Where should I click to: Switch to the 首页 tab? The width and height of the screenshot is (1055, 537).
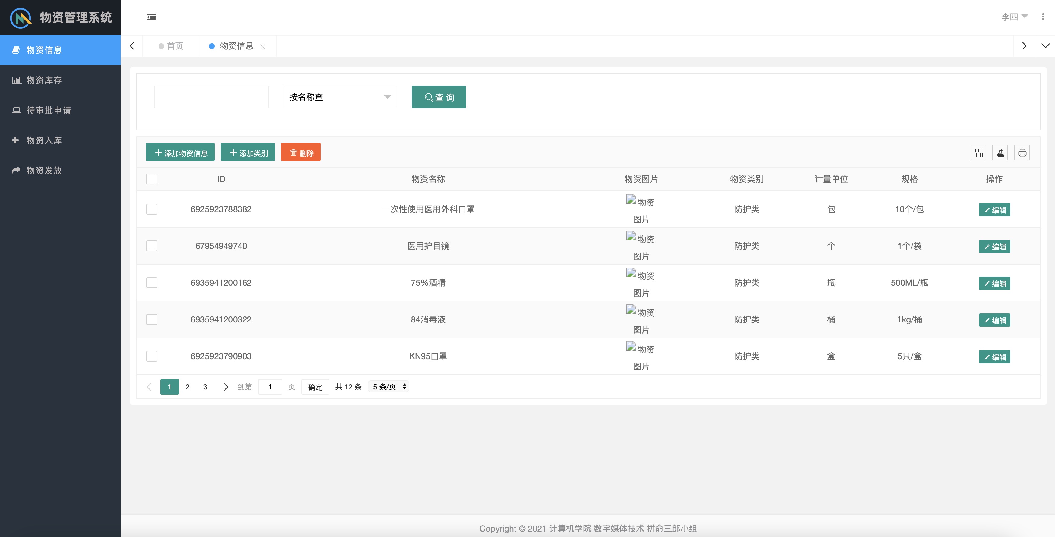pyautogui.click(x=171, y=46)
